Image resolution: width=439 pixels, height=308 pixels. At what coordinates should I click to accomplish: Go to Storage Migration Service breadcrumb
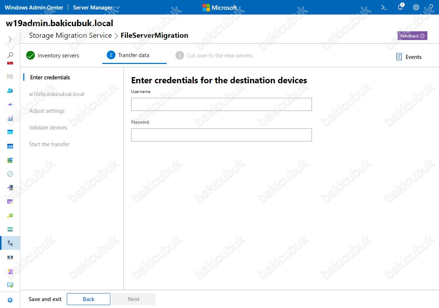(x=70, y=36)
